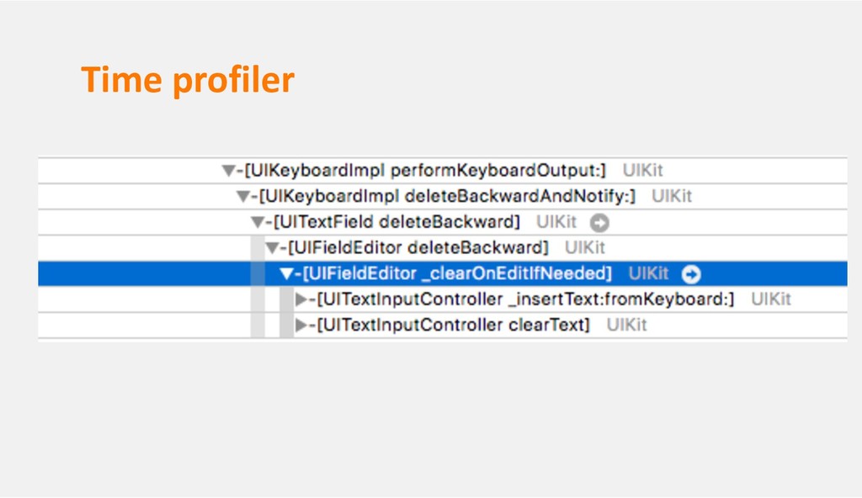Select the _insertText:fromKeyboard: row
The width and height of the screenshot is (862, 498).
[443, 299]
